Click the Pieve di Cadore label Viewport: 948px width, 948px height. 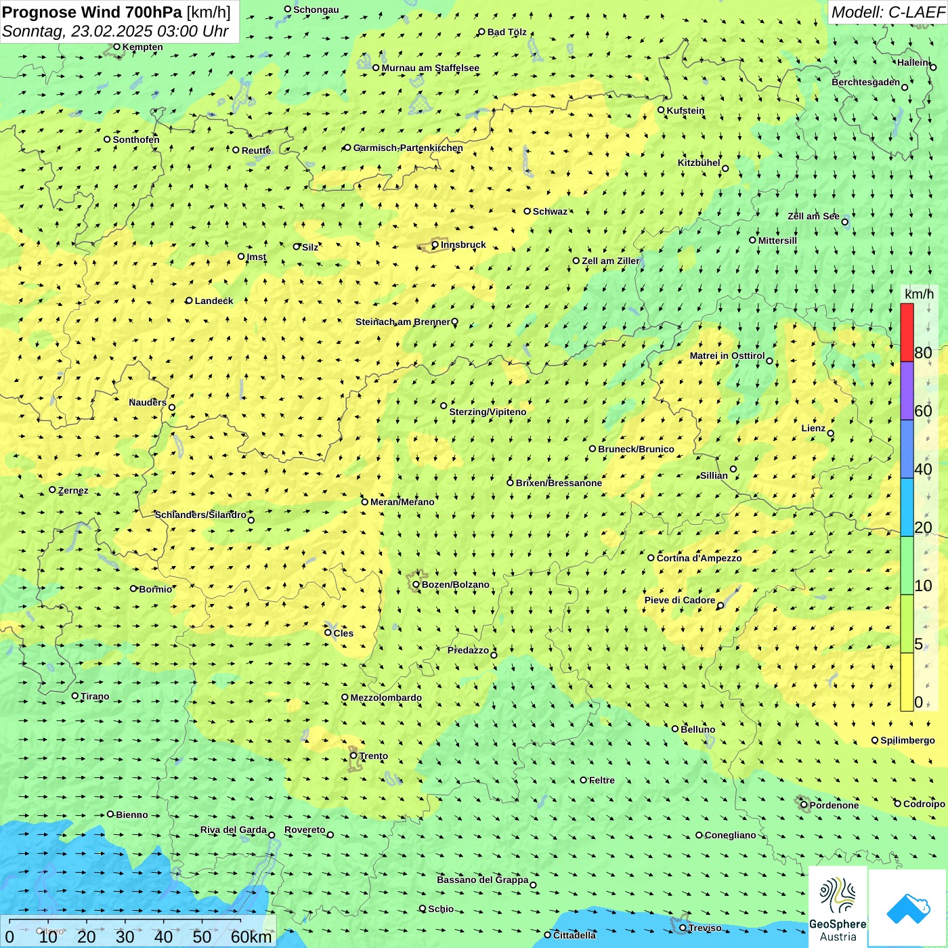coord(680,601)
